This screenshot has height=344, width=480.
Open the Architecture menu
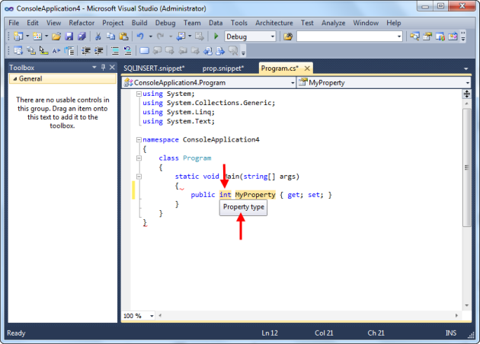click(274, 23)
